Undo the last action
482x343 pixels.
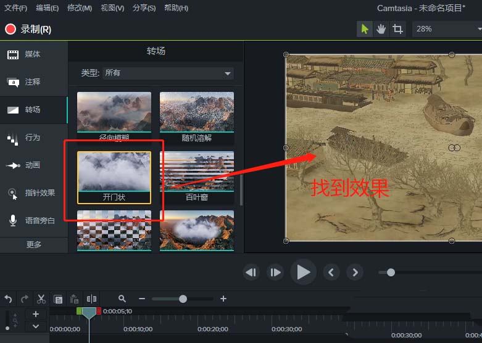(8, 299)
